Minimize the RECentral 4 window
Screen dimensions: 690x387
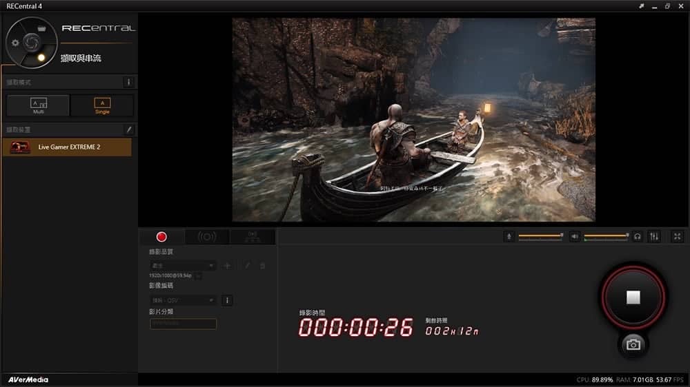point(654,6)
